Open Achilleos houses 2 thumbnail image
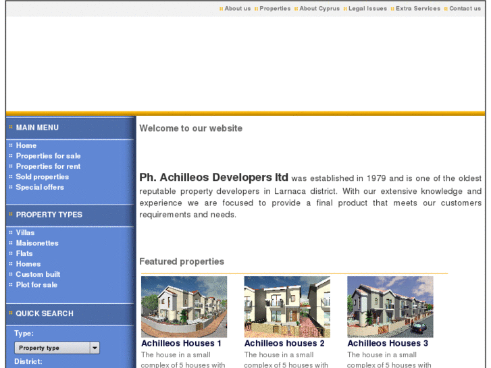Screen dimensions: 491x368 coord(287,307)
